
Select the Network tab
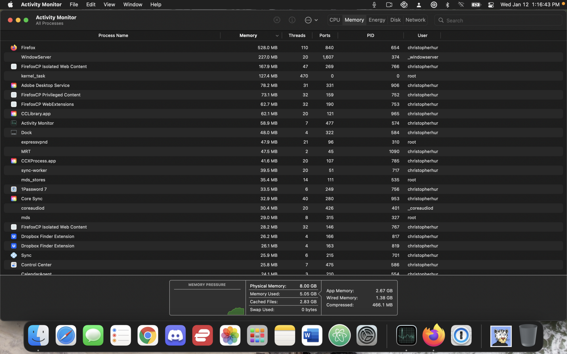click(x=415, y=20)
